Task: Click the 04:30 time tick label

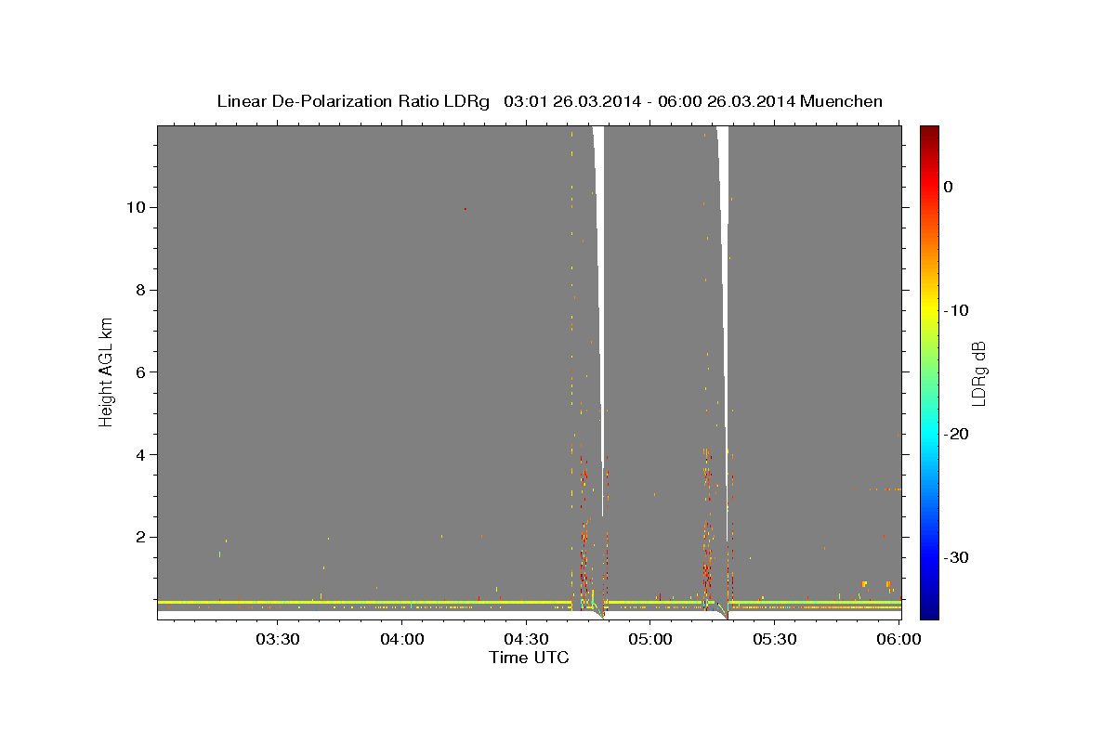Action: 526,639
